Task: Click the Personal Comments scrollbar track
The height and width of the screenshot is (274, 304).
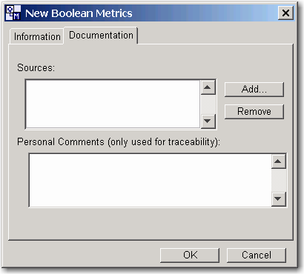Action: [279, 180]
